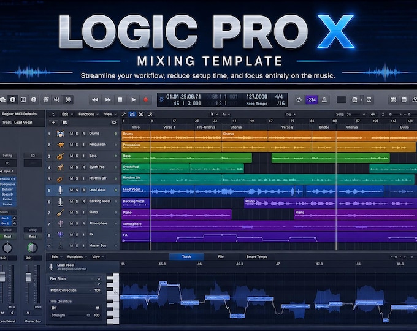Open the Editors scissors icon

[68, 100]
